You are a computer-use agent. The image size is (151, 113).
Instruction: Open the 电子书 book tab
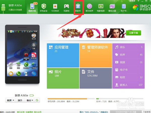124,8
